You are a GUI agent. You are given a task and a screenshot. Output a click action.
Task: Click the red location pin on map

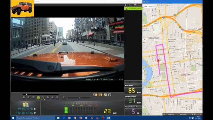pos(158,61)
